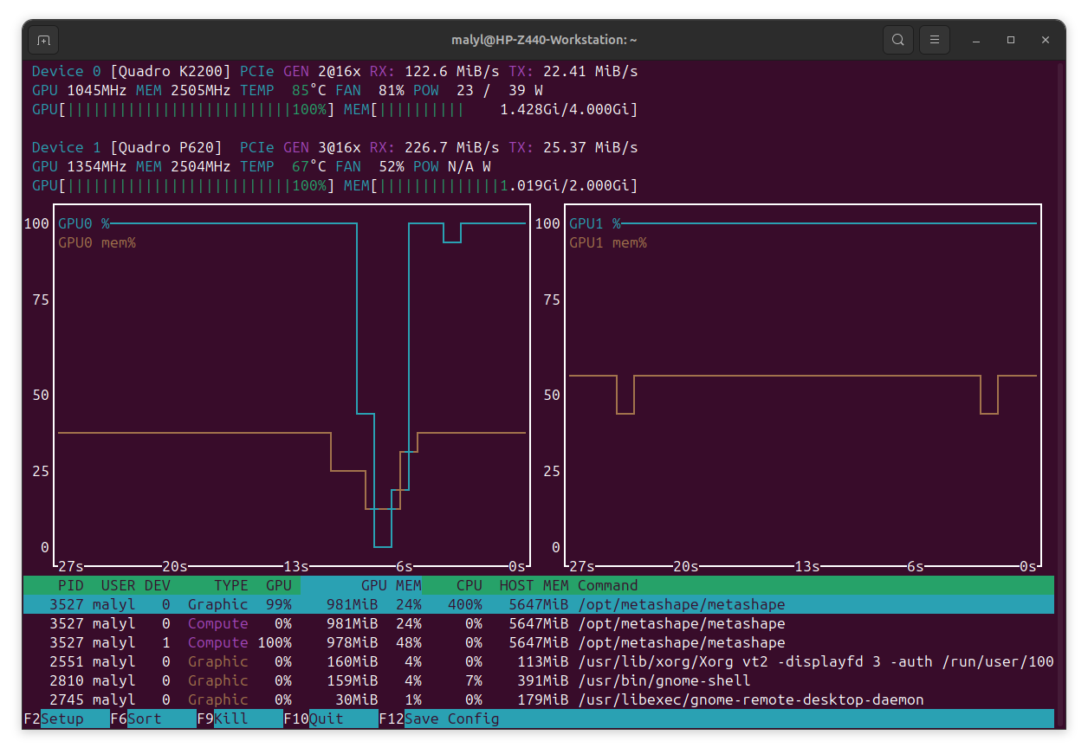This screenshot has width=1088, height=754.
Task: Click the Device 1 Quadro P620 label
Action: coord(127,147)
